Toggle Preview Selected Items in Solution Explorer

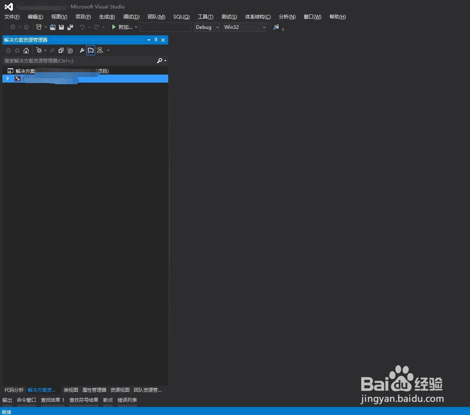90,50
